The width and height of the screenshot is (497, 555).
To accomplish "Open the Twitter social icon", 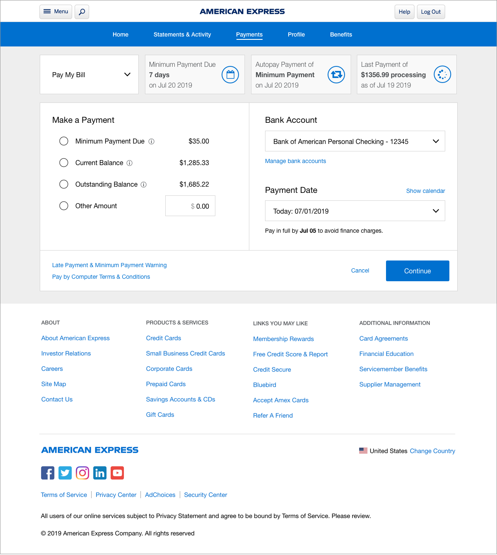I will coord(65,473).
